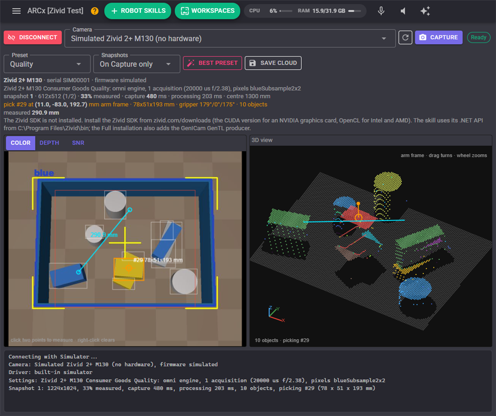Click the 290.9 mm measurement label
The image size is (496, 416).
104,235
